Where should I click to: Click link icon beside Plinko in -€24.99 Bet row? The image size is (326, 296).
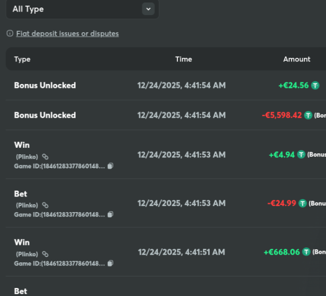pos(45,205)
